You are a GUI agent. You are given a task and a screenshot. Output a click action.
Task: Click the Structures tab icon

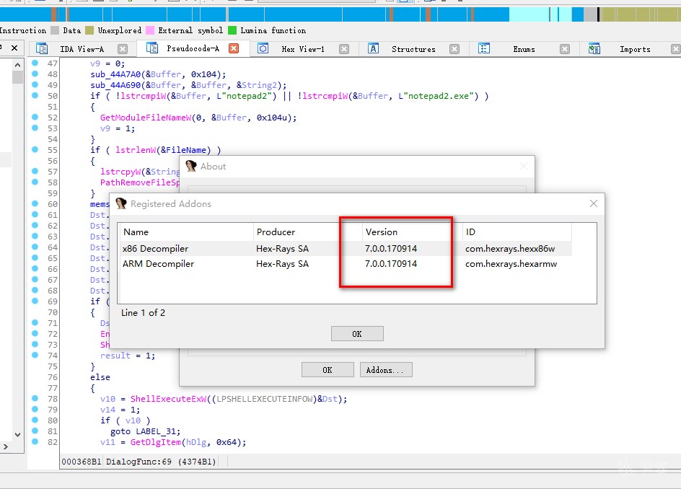click(x=373, y=48)
